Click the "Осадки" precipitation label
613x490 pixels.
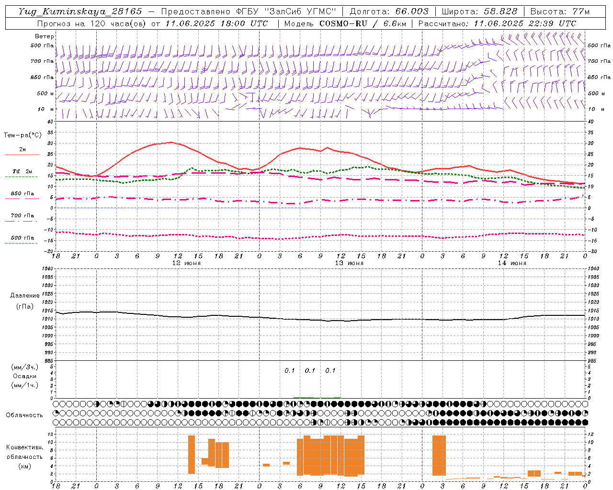(x=25, y=376)
